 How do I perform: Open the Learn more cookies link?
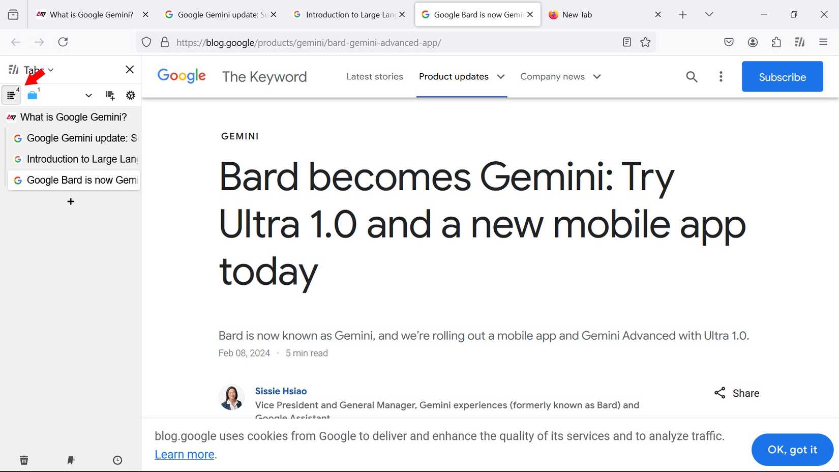[184, 454]
